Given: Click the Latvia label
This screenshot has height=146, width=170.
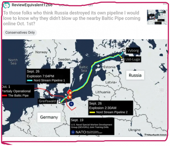Looking at the screenshot, I should [x=110, y=82].
